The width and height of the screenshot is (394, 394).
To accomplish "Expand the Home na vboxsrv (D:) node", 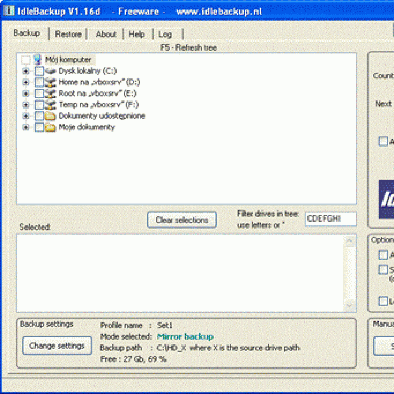I will pos(26,82).
